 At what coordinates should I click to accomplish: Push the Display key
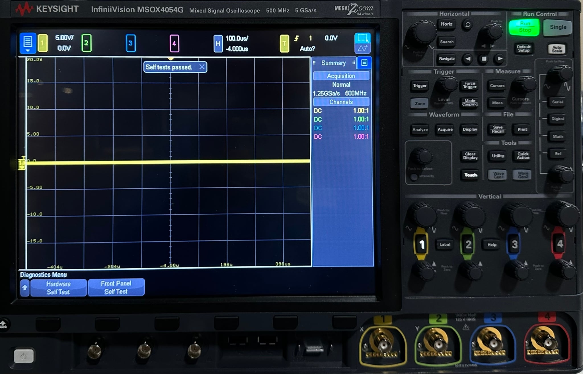(x=470, y=129)
